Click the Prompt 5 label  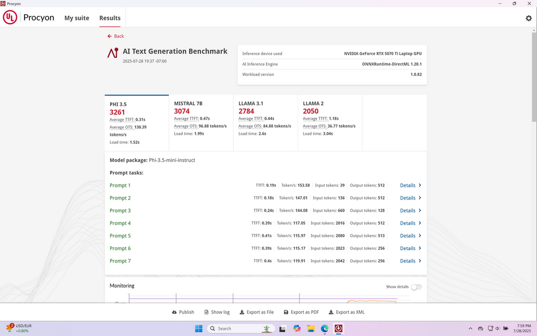(x=120, y=236)
